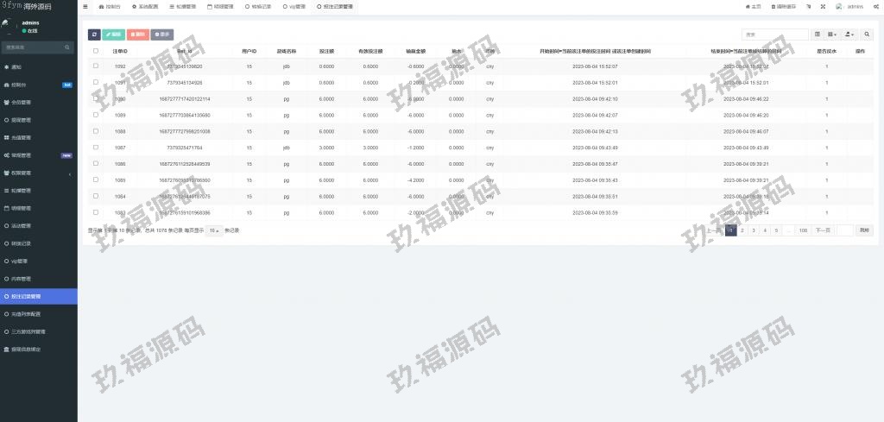
Task: Check the select-all checkbox in table header
Action: coord(95,51)
